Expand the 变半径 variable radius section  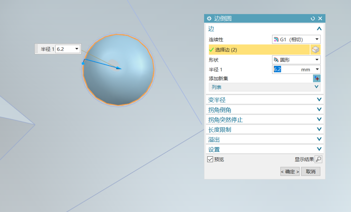pyautogui.click(x=319, y=99)
